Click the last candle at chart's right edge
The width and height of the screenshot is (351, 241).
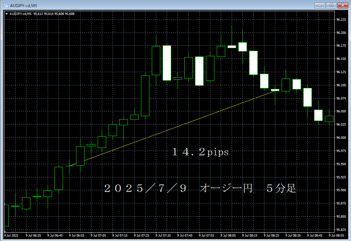pyautogui.click(x=329, y=119)
